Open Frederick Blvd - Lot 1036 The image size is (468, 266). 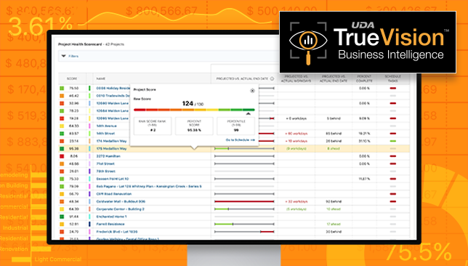click(x=117, y=232)
